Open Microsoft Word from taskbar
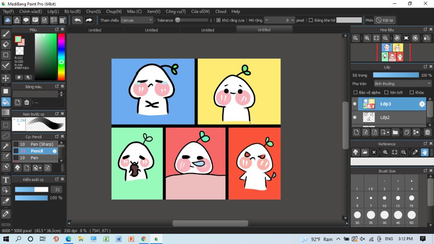The height and width of the screenshot is (244, 434). click(x=119, y=239)
